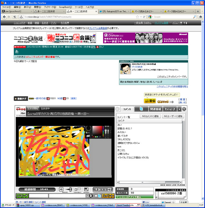Open the 共有▼ share dropdown
205x208 pixels.
(183, 202)
